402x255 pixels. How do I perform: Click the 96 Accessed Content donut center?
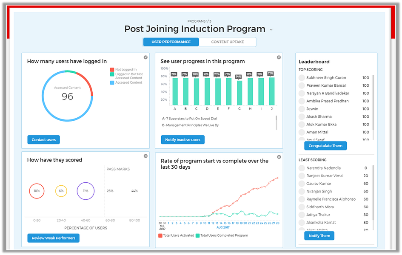coord(67,96)
